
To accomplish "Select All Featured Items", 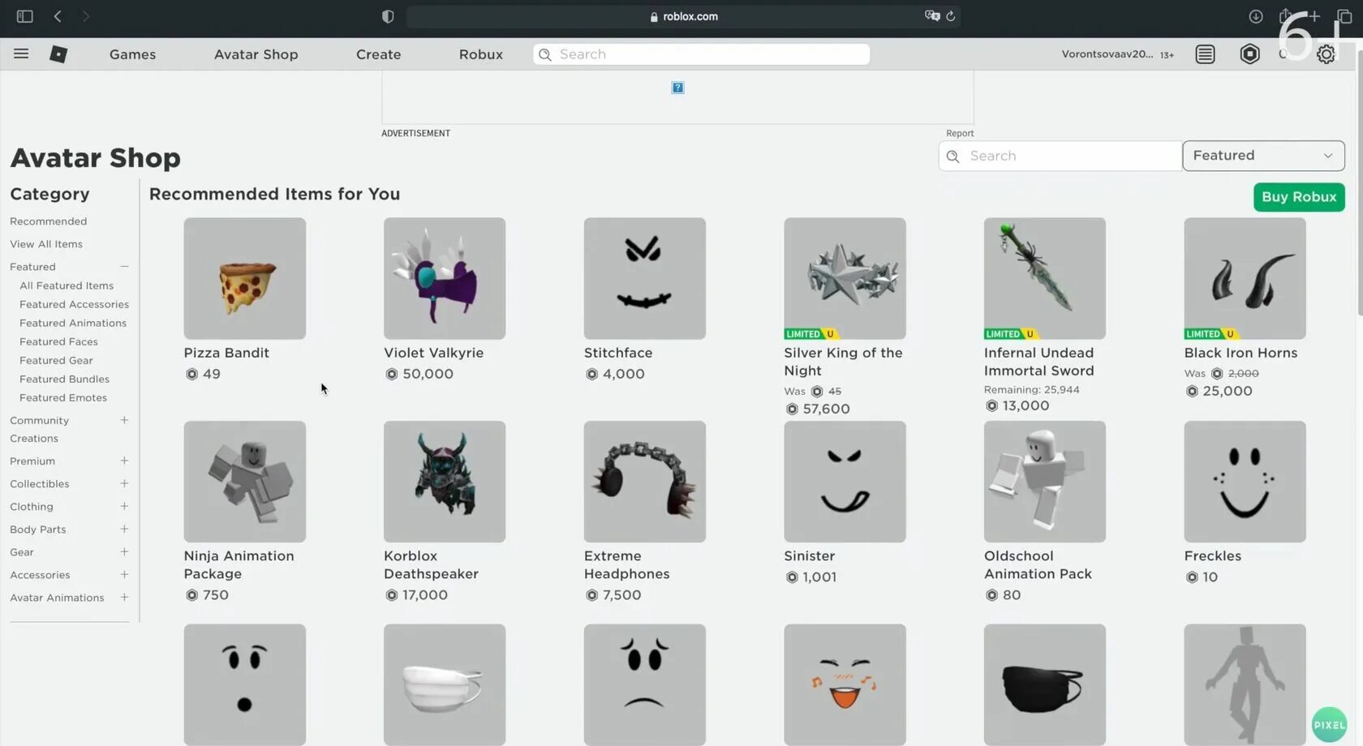I will (67, 285).
